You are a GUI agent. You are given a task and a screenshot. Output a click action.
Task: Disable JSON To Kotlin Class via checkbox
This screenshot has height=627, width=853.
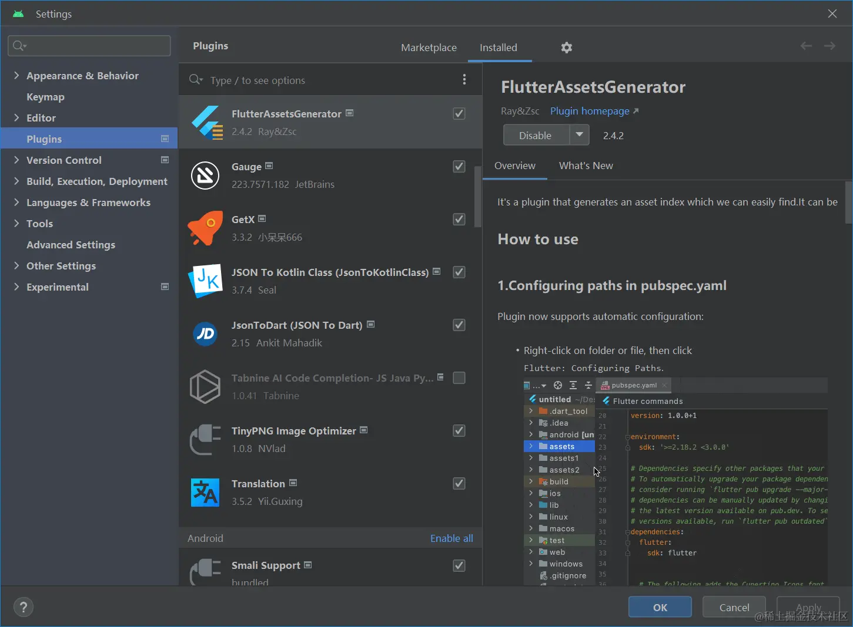click(x=459, y=272)
